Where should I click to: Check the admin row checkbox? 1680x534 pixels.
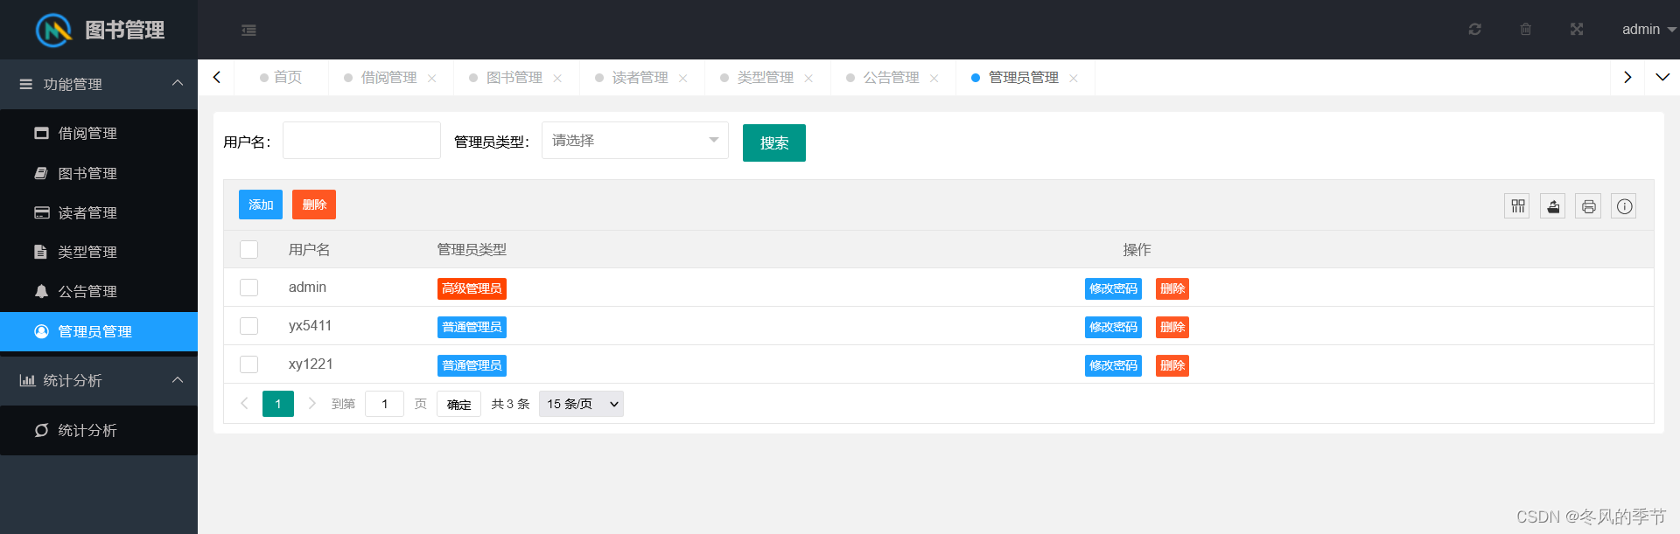point(249,288)
